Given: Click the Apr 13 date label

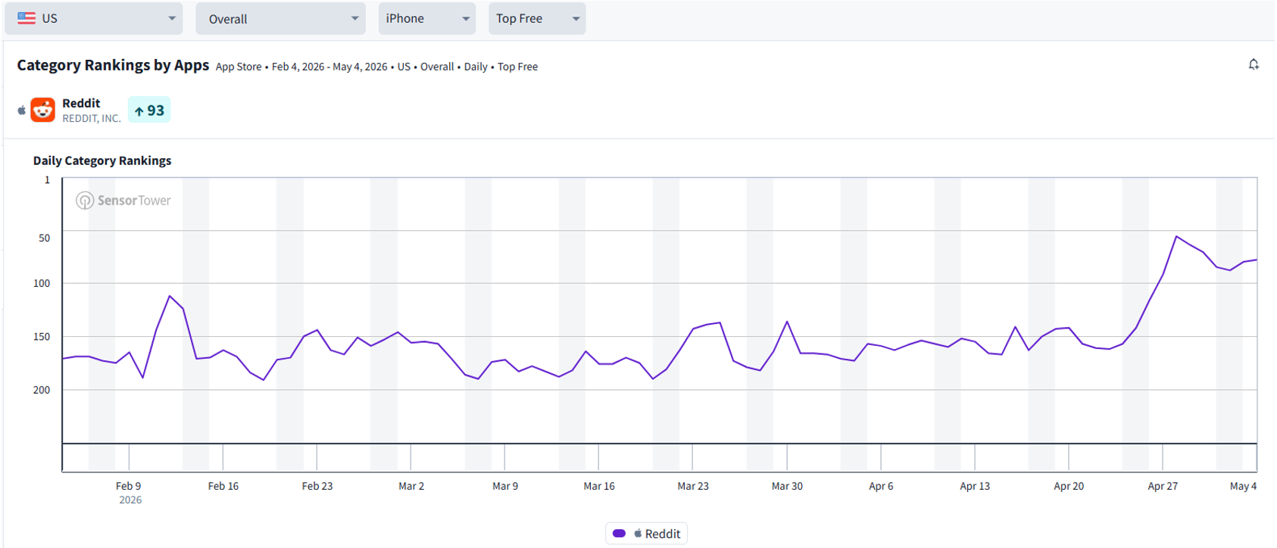Looking at the screenshot, I should pos(975,486).
